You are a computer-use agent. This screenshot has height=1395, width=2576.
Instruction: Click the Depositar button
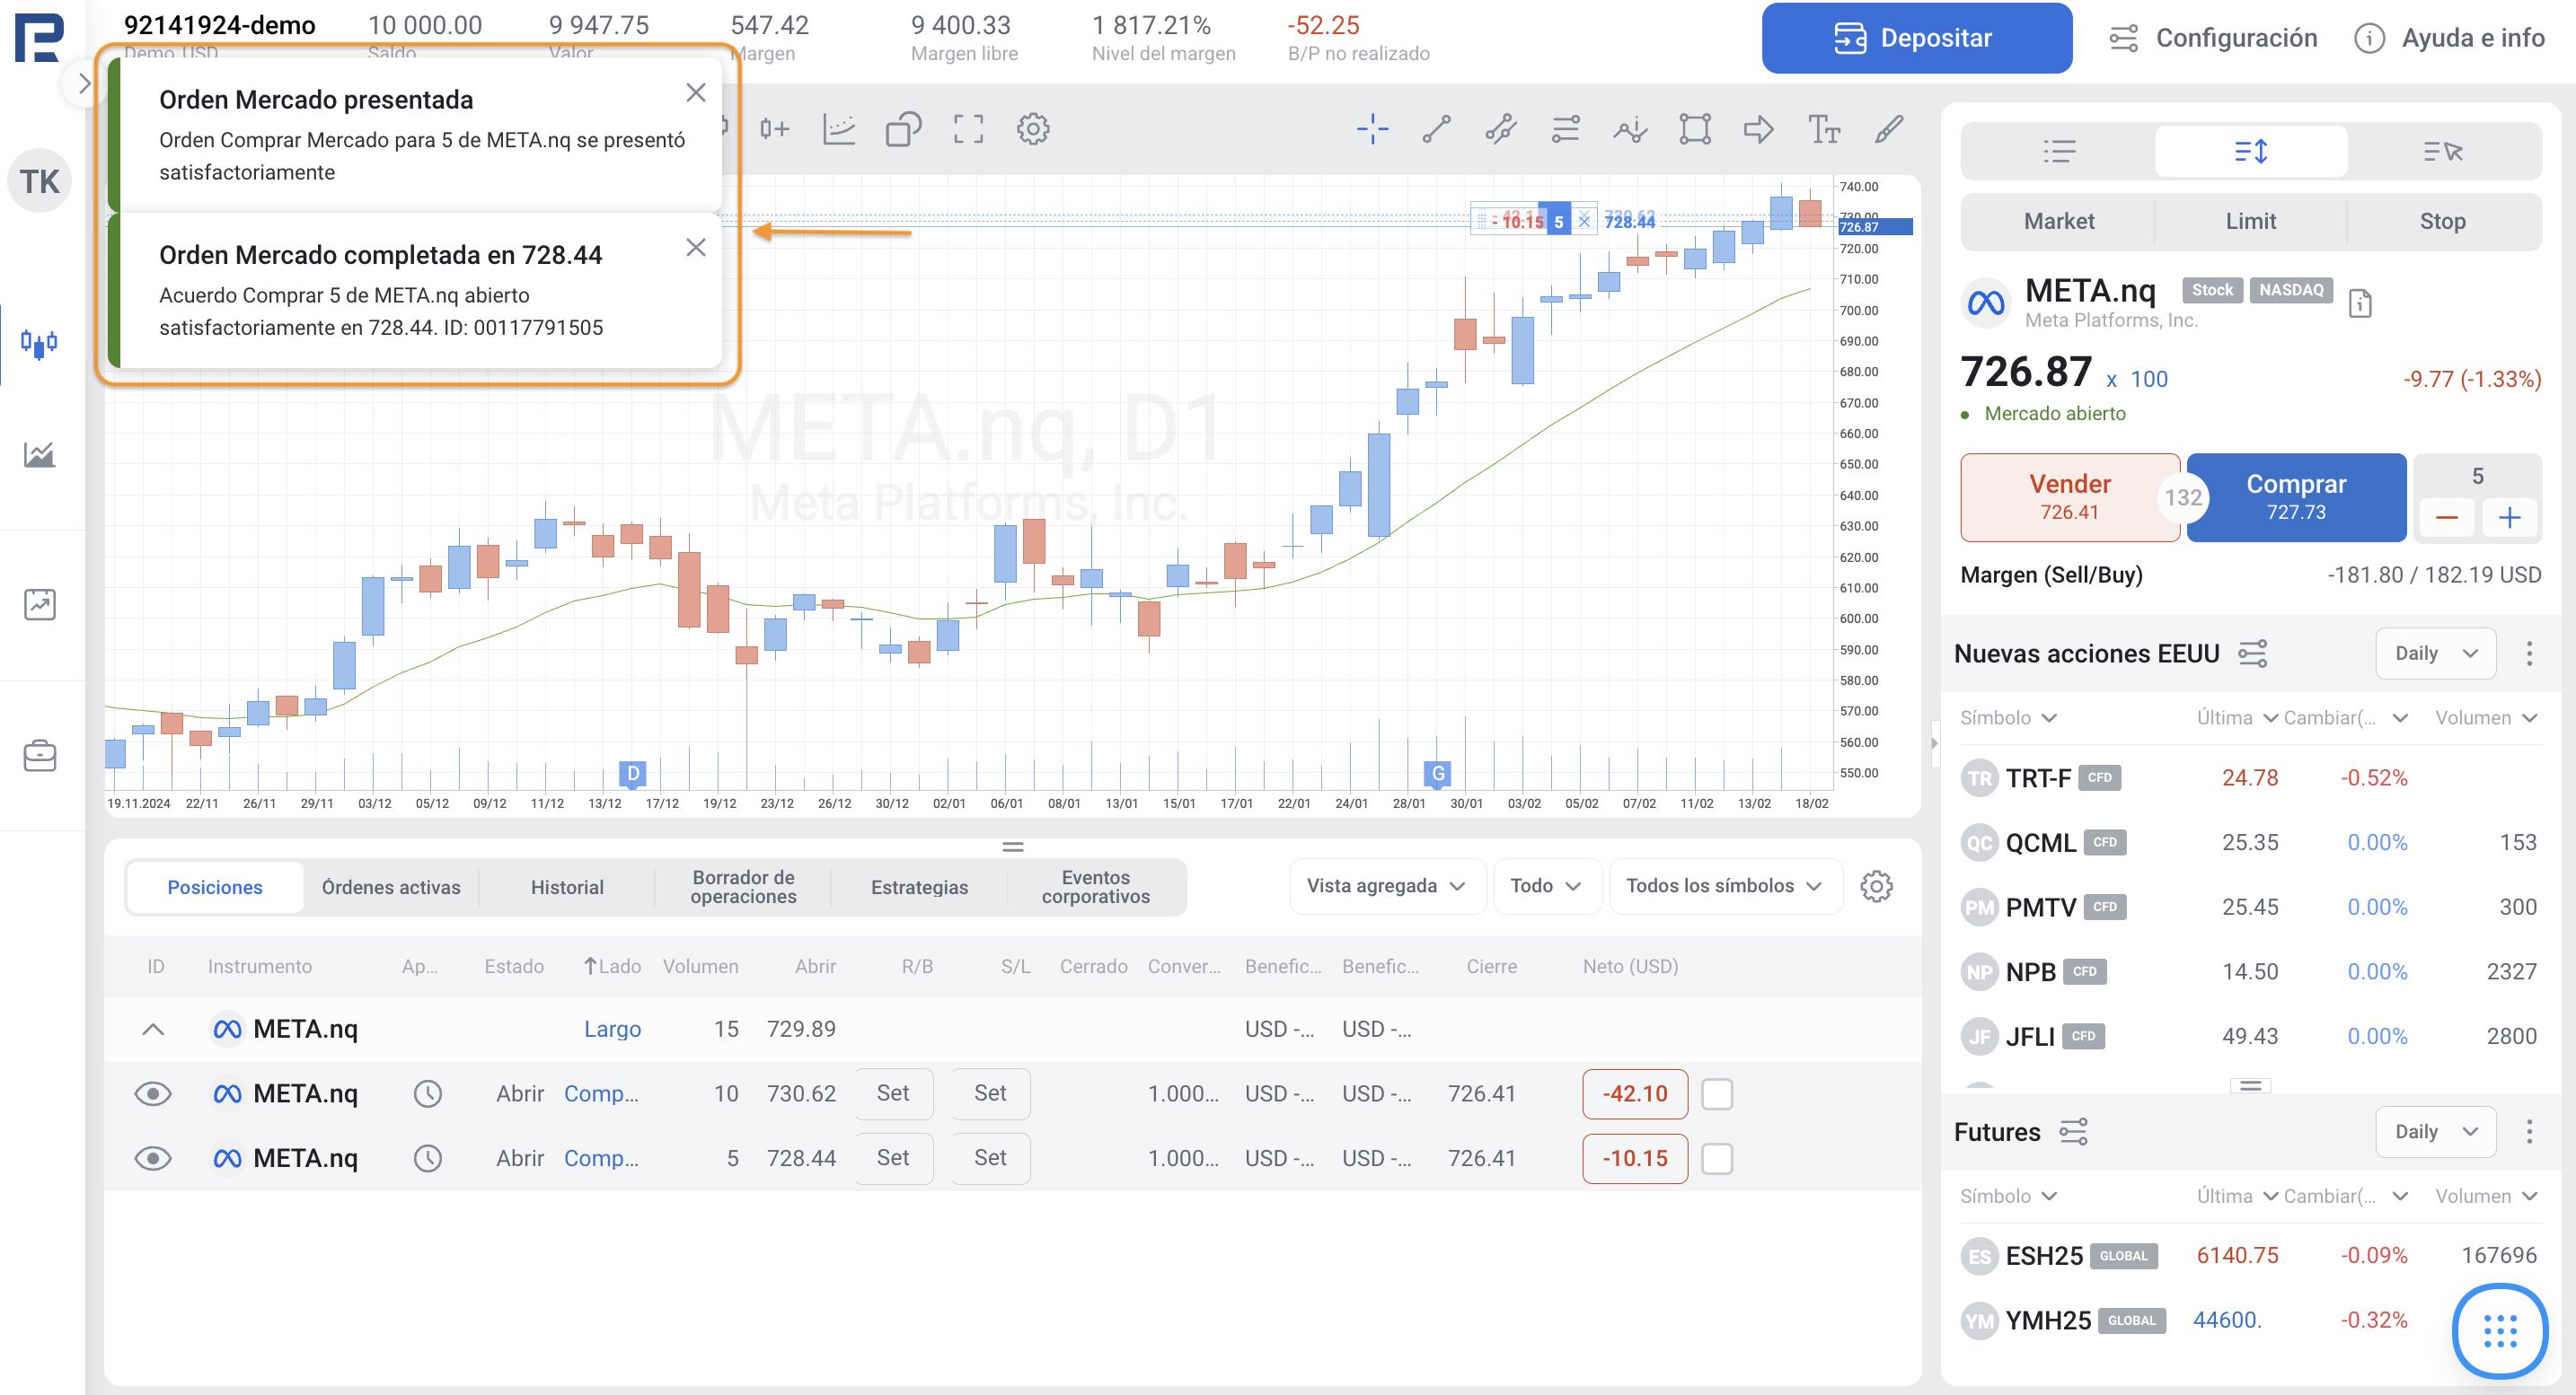(x=1915, y=38)
